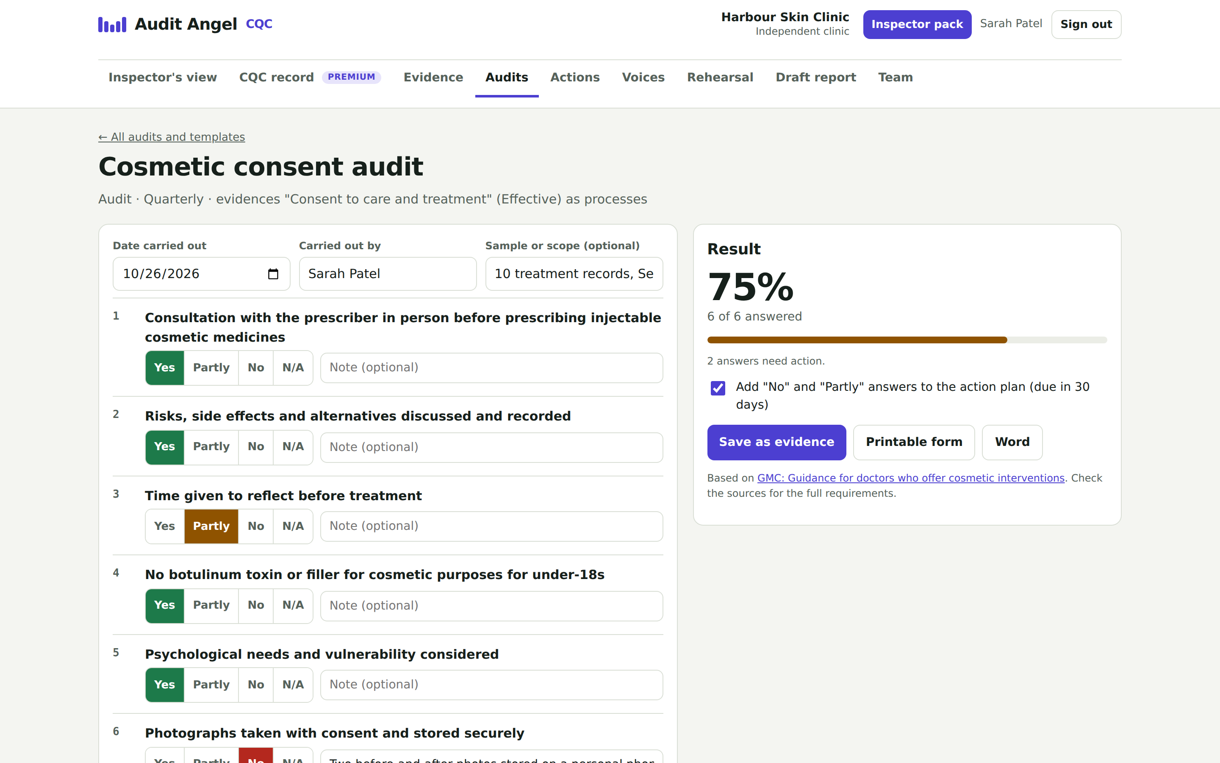This screenshot has height=763, width=1220.
Task: Mark under-18s question as N/A
Action: [293, 606]
